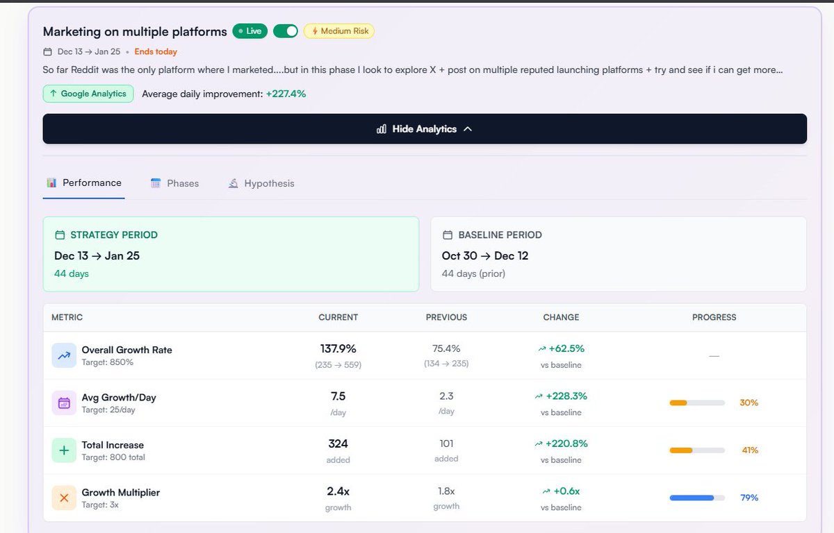Click the Avg Growth/Day 30% progress bar

point(697,403)
